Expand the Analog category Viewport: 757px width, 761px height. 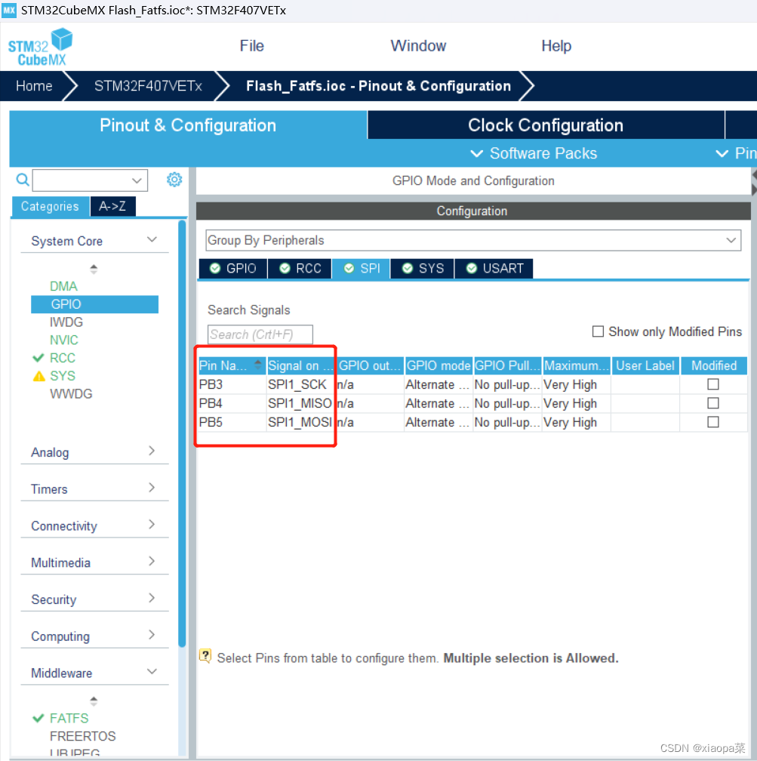click(x=152, y=451)
